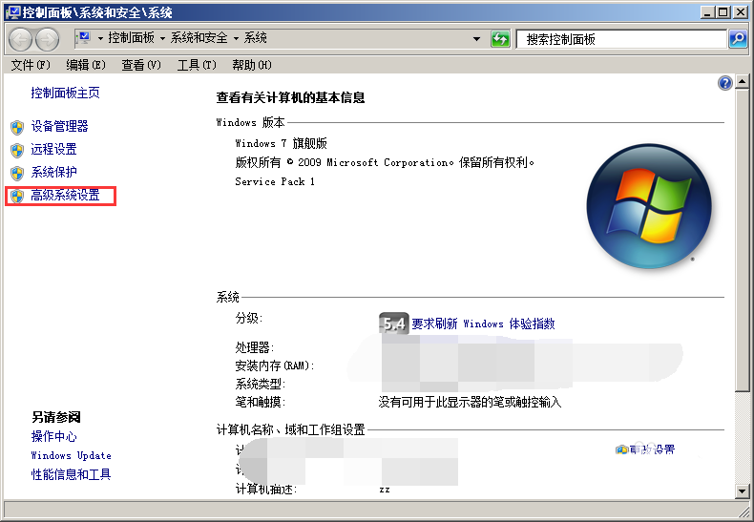Viewport: 754px width, 522px height.
Task: Click the vertical scrollbar thumb
Action: coord(742,240)
